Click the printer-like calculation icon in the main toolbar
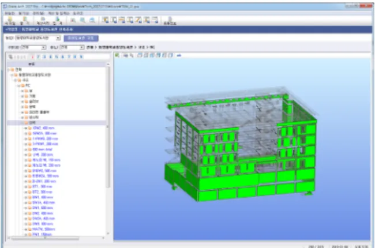375x248 pixels. point(43,21)
